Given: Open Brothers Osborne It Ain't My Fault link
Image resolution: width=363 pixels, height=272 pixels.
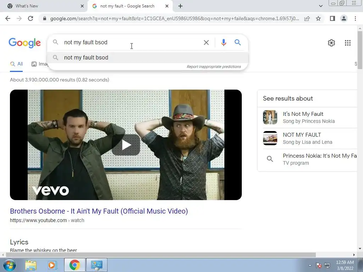Looking at the screenshot, I should coord(99,211).
